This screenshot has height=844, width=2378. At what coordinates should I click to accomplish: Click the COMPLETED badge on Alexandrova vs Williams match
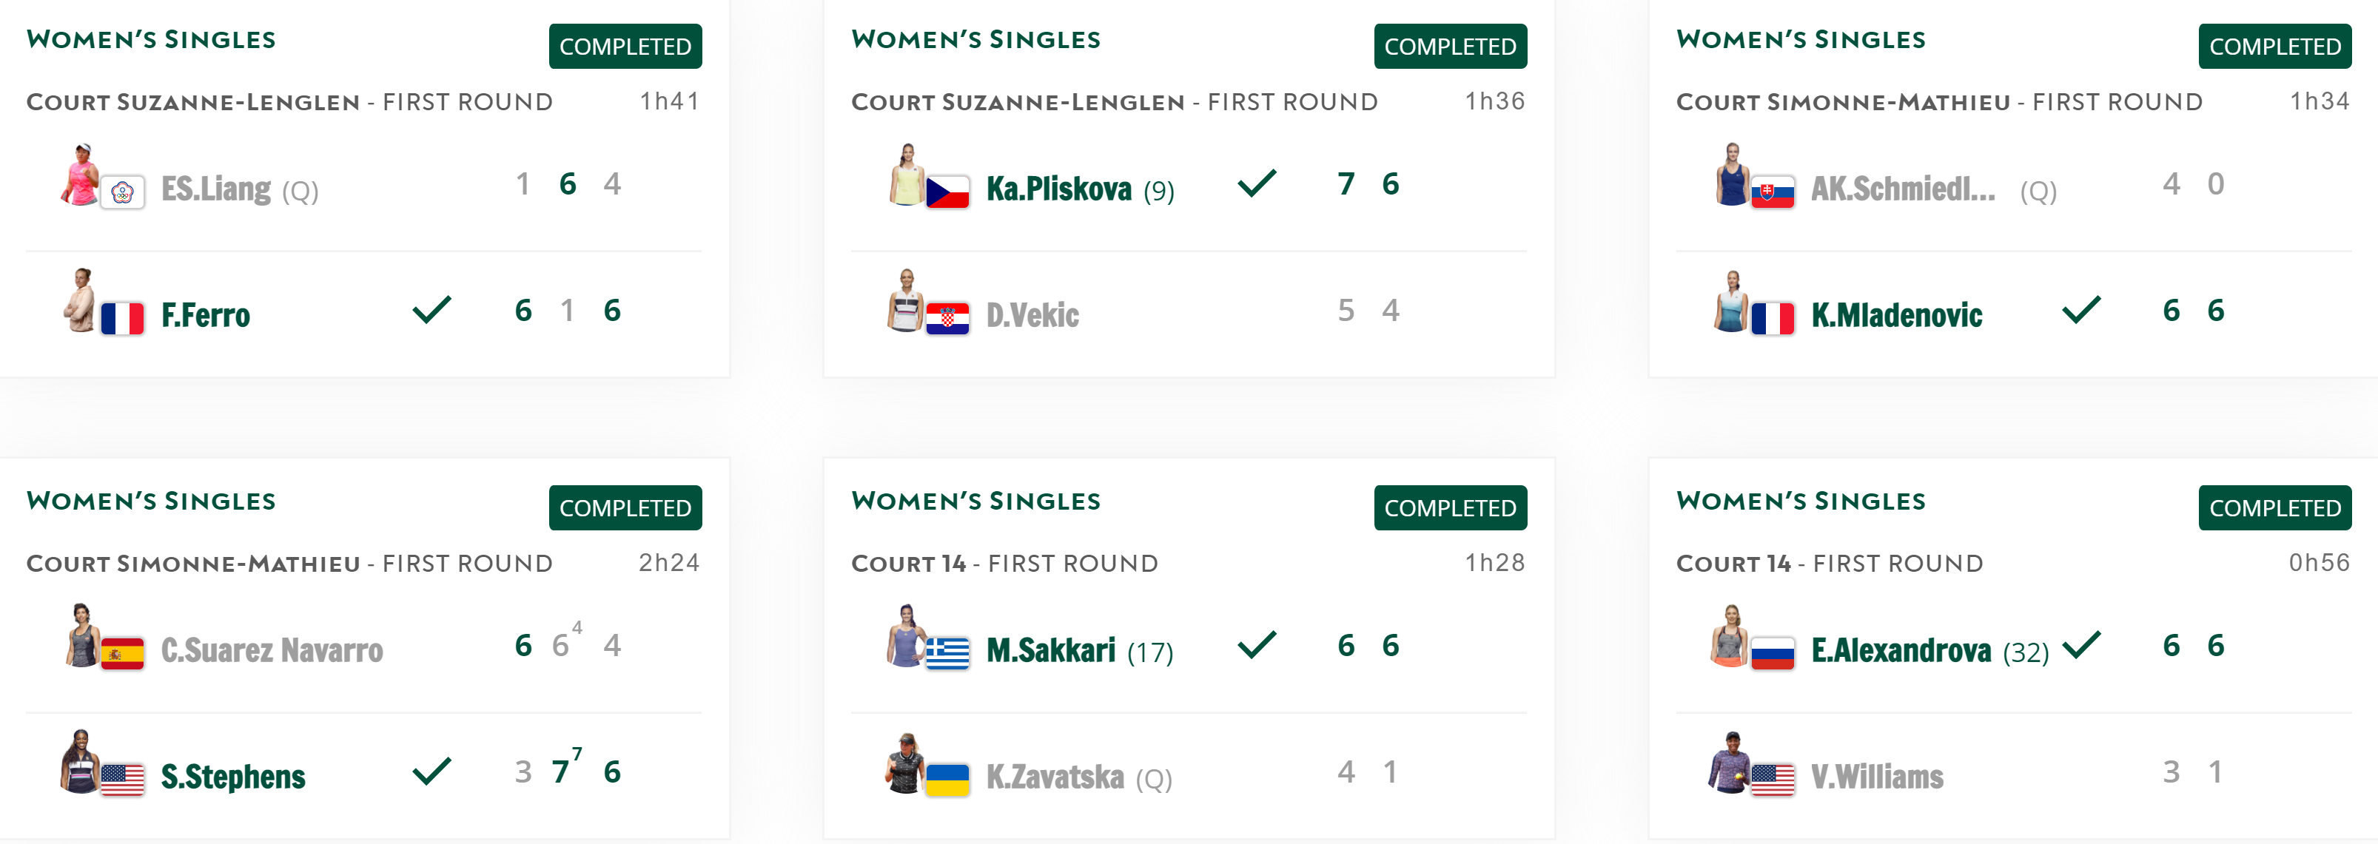[2274, 507]
